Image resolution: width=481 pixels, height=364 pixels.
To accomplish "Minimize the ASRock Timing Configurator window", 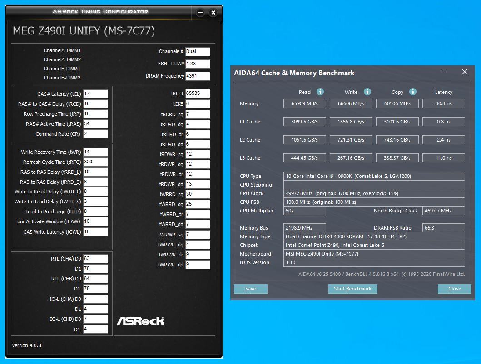I will (x=200, y=13).
